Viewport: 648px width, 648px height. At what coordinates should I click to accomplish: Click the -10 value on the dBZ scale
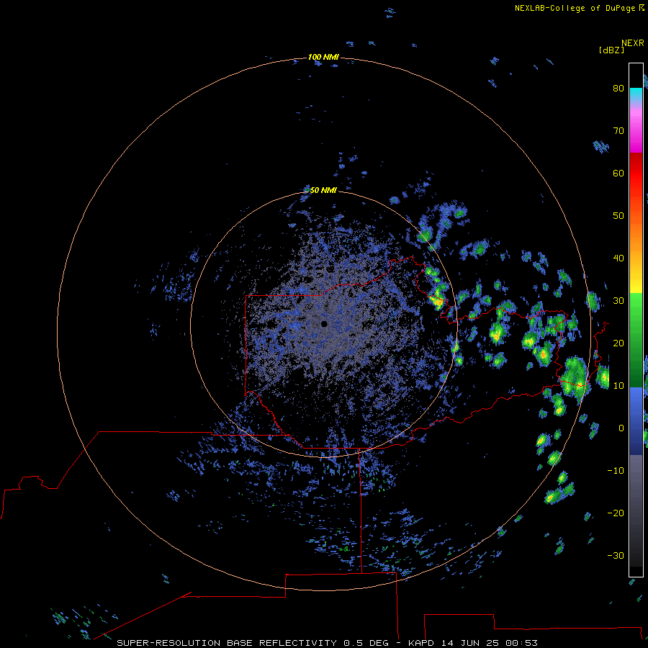[616, 471]
